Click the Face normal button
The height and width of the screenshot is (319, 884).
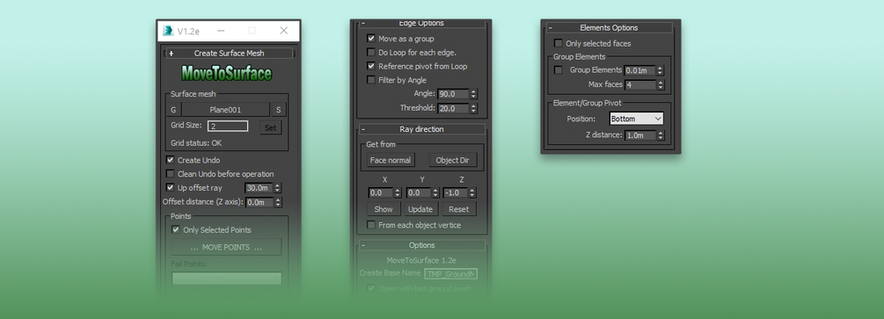point(391,160)
